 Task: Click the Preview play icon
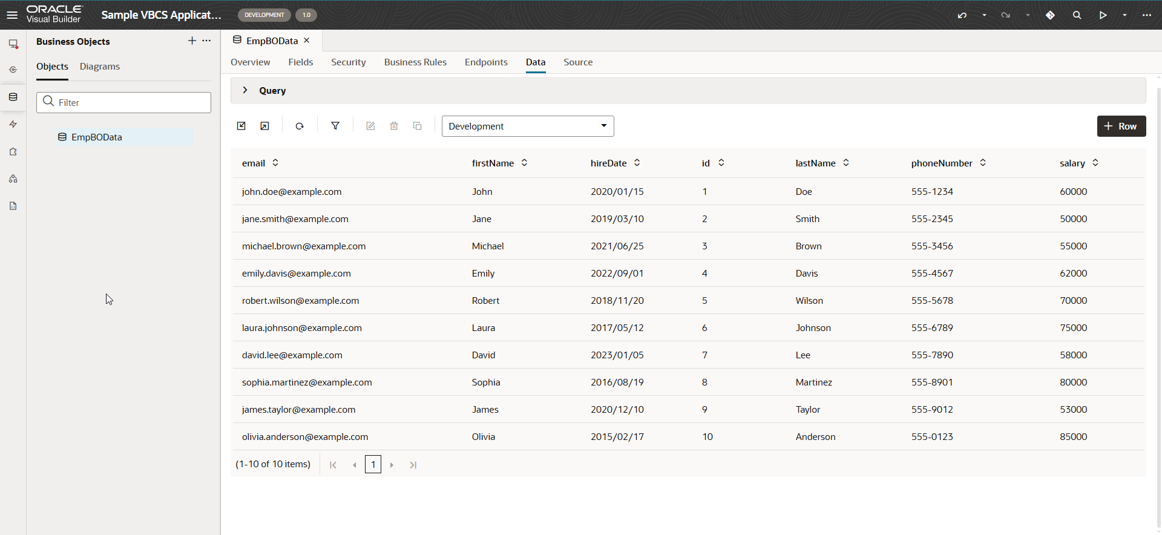pos(1103,15)
